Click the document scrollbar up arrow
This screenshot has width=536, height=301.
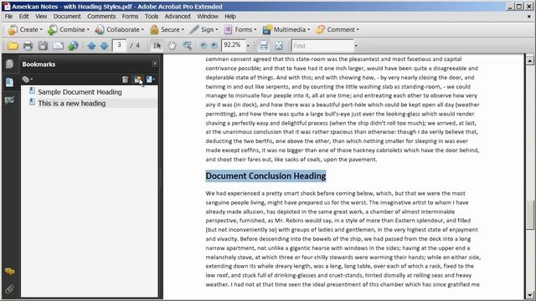(529, 61)
